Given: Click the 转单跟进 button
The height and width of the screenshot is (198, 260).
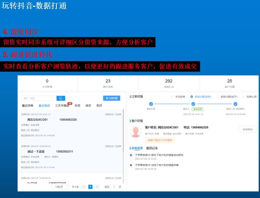Looking at the screenshot, I should (247, 129).
